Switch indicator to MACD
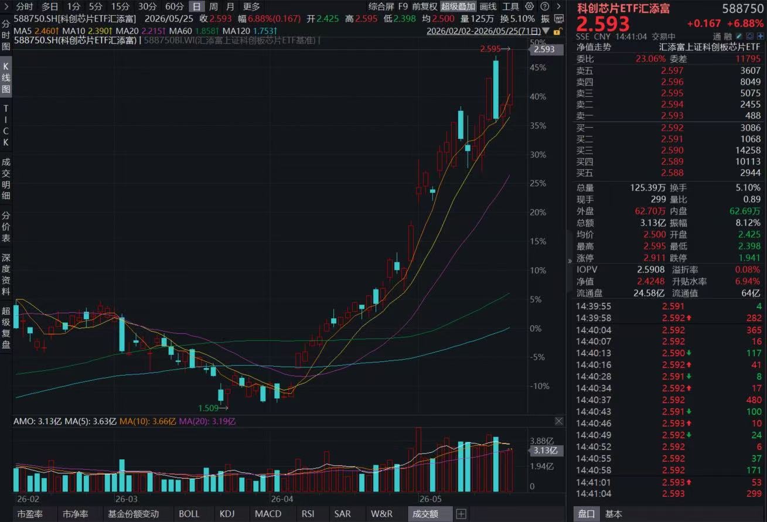767x522 pixels. tap(268, 514)
